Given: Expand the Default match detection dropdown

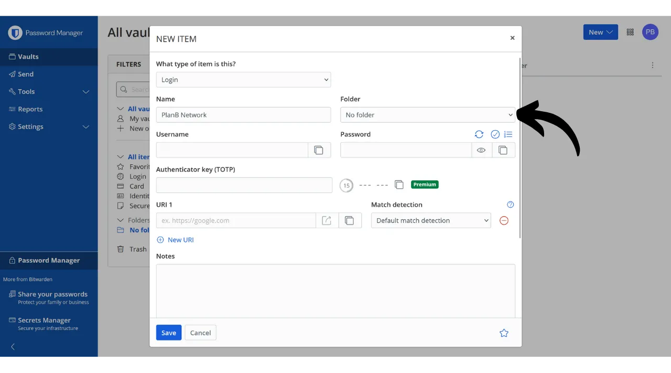Looking at the screenshot, I should [x=430, y=220].
